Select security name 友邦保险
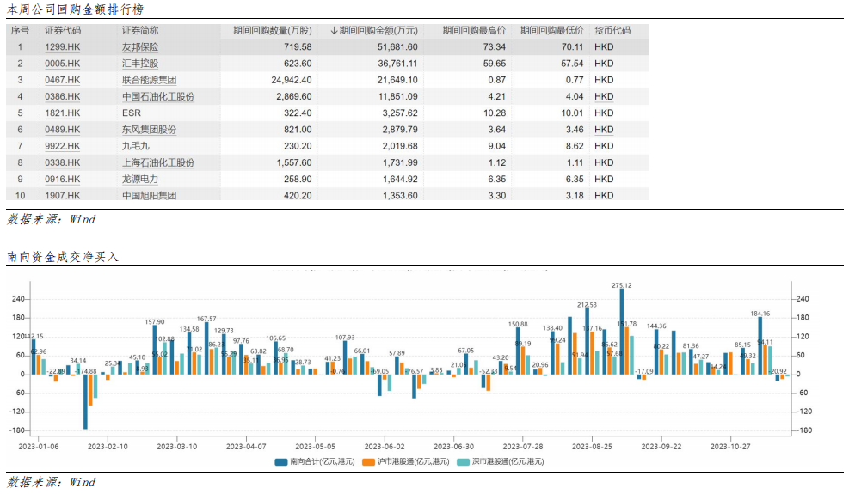This screenshot has width=849, height=494. (x=140, y=47)
